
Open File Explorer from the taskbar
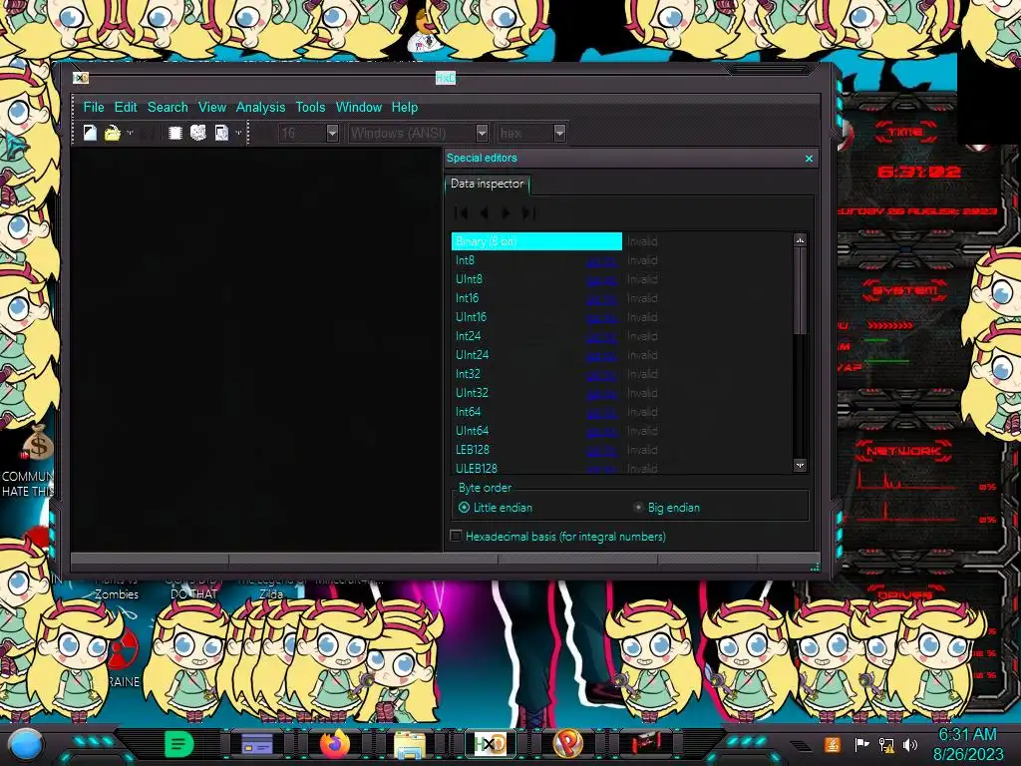[x=410, y=746]
